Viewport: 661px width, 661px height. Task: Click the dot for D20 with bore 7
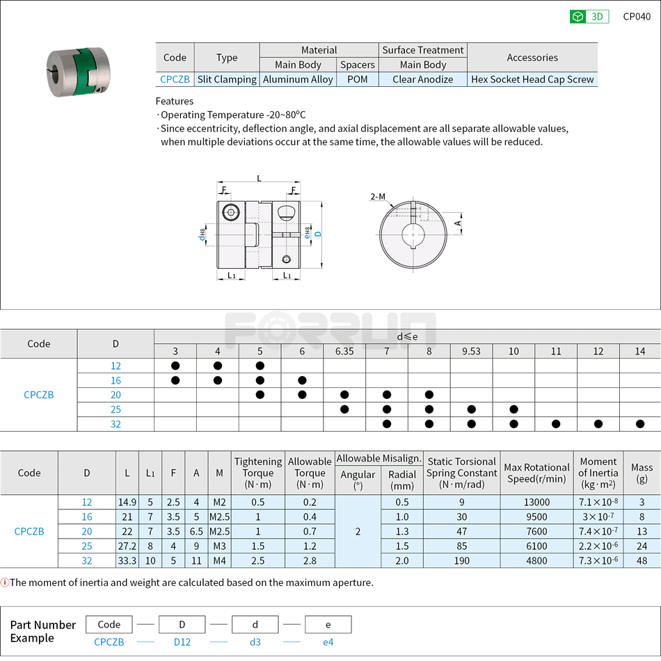(387, 395)
